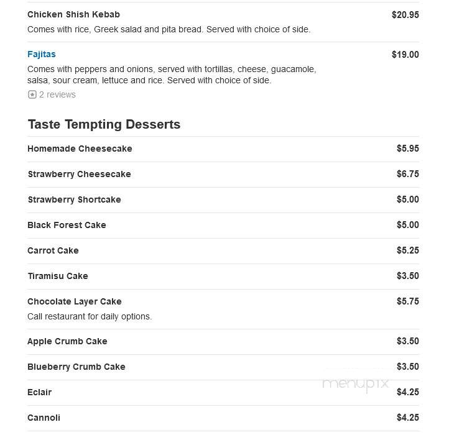The image size is (467, 435).
Task: Select the Chicken Shish Kebab item
Action: coord(73,14)
